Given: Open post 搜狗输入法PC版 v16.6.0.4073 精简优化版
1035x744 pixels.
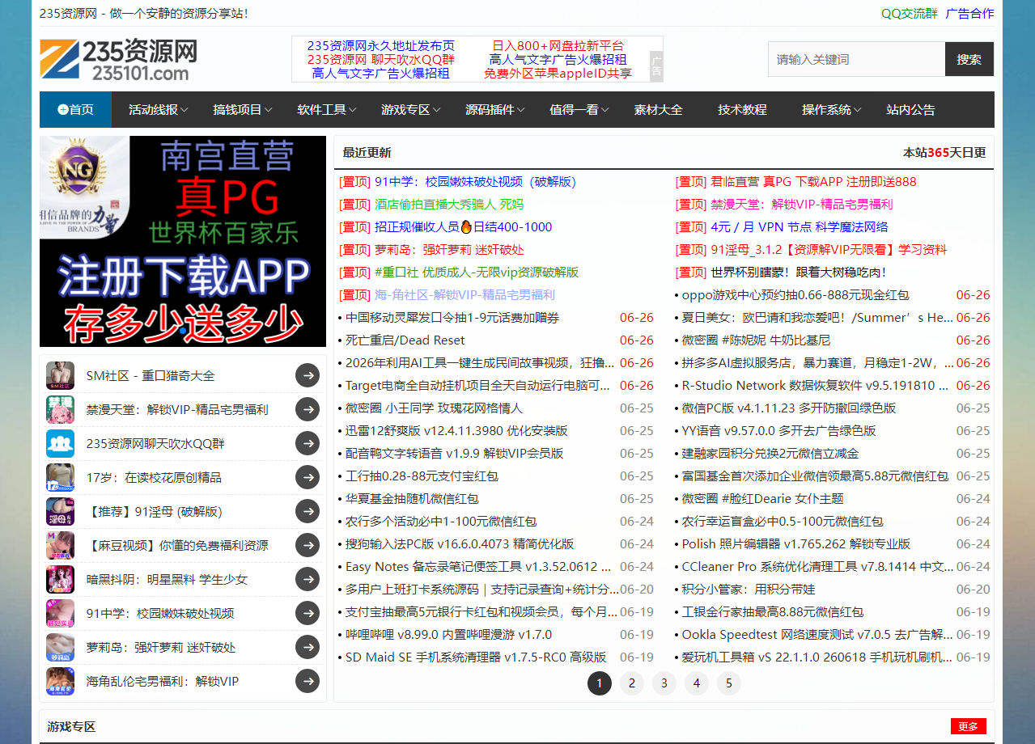Looking at the screenshot, I should click(x=460, y=544).
